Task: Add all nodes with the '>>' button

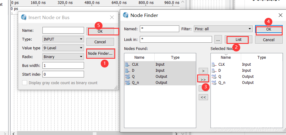Action: tap(204, 80)
